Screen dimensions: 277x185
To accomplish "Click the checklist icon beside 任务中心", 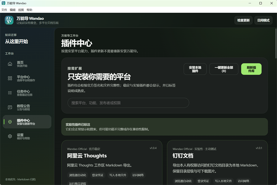I will [x=10, y=93].
